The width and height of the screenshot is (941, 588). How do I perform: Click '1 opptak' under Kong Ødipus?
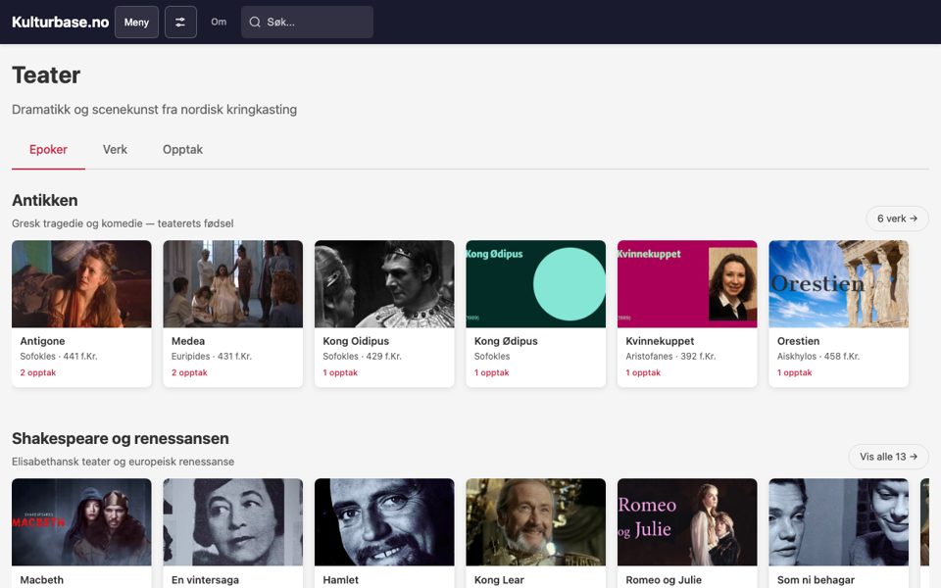(x=491, y=372)
